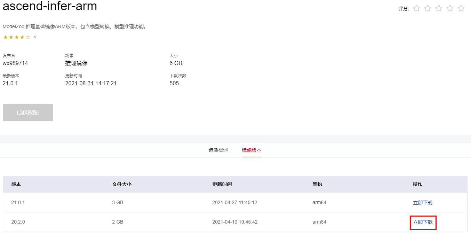
Task: Click the second rating star
Action: click(428, 8)
